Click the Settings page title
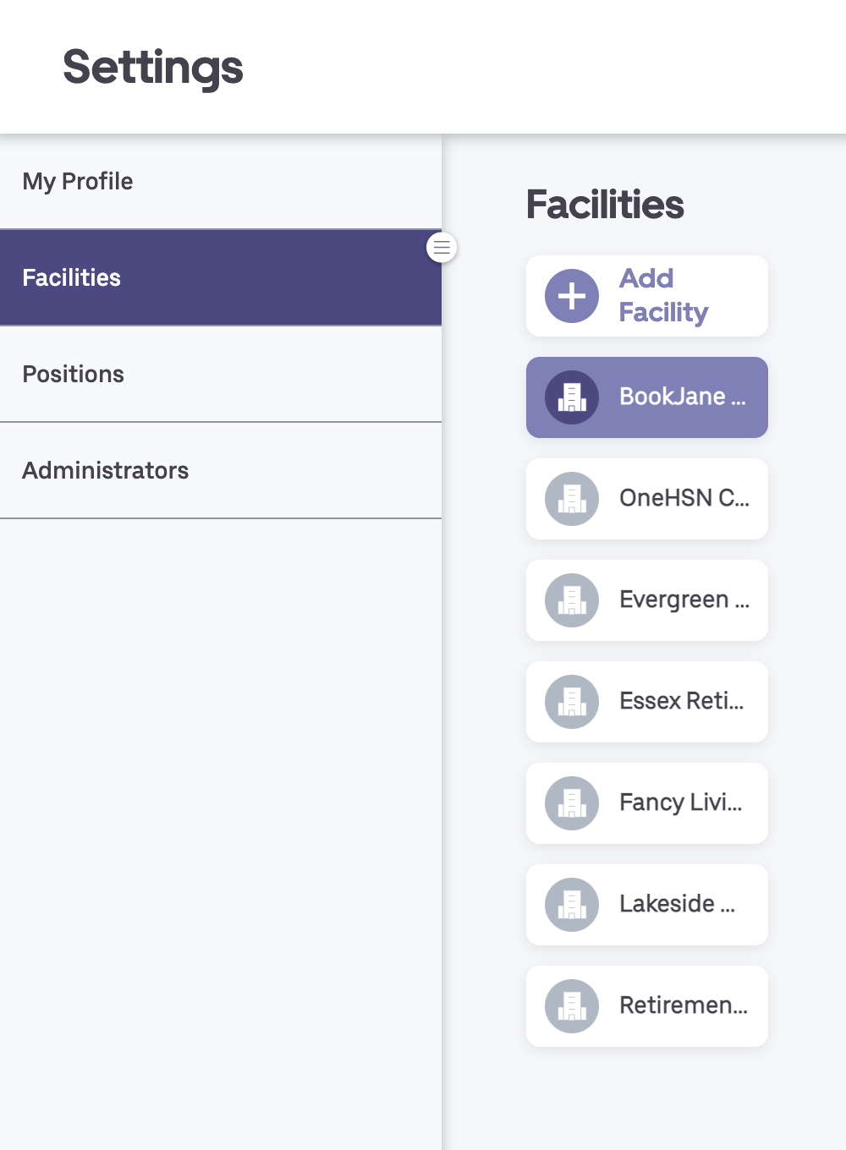The image size is (846, 1150). point(153,68)
